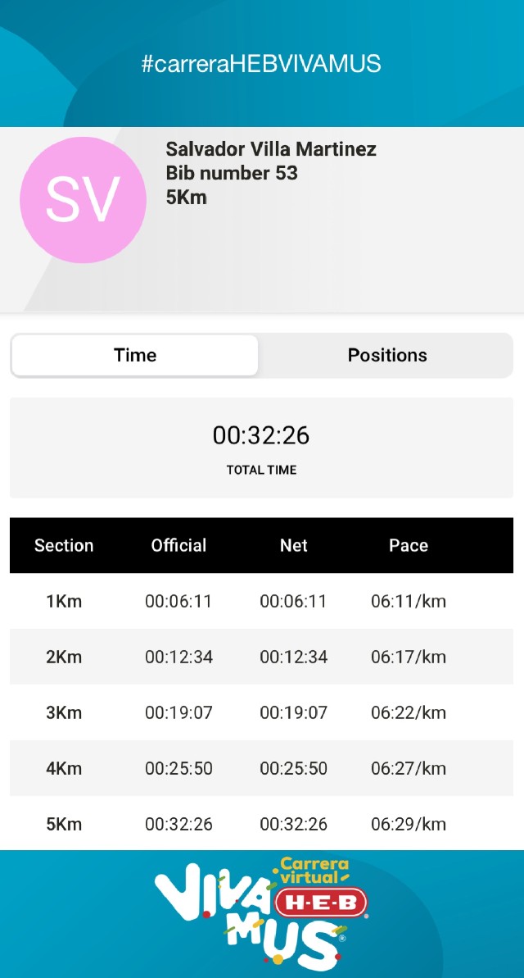Viewport: 524px width, 978px height.
Task: Click the Net column header
Action: point(293,545)
